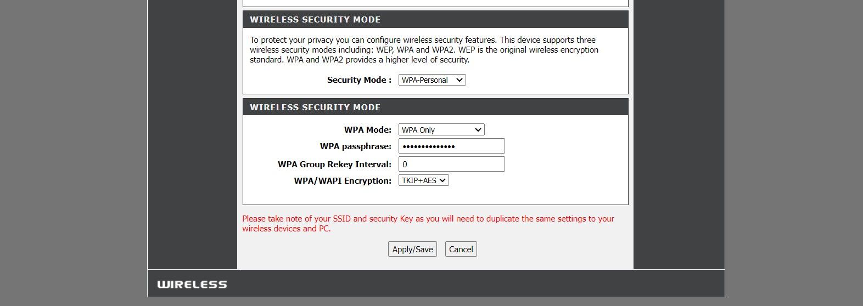Click the dark panel left of the form
This screenshot has width=863, height=306.
click(192, 137)
